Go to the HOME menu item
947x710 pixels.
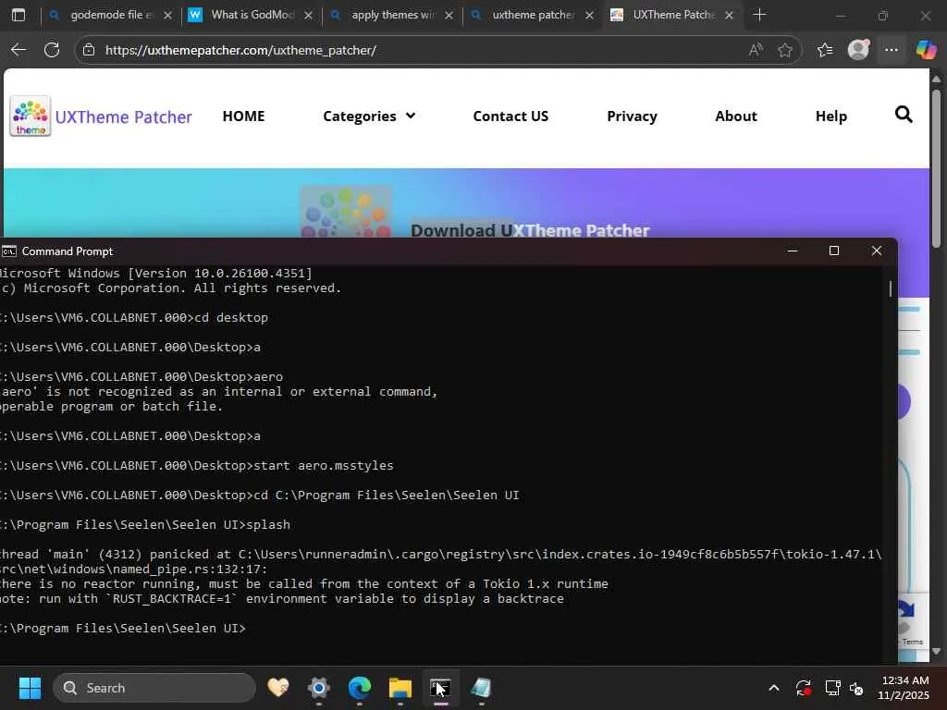[x=243, y=116]
